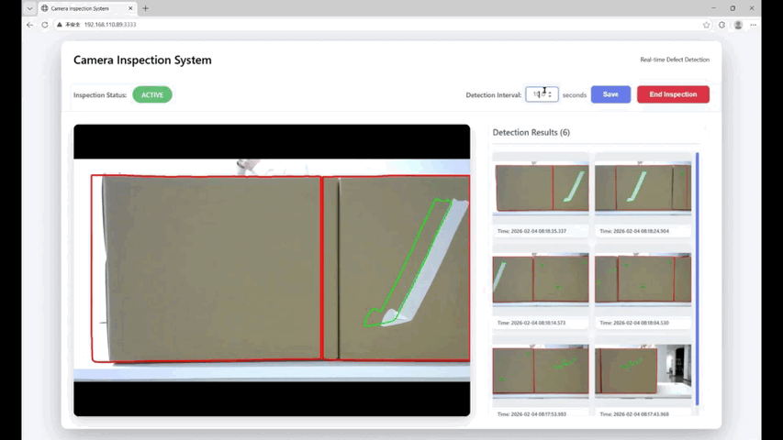Click the Real-time Defect Detection text

[x=675, y=60]
